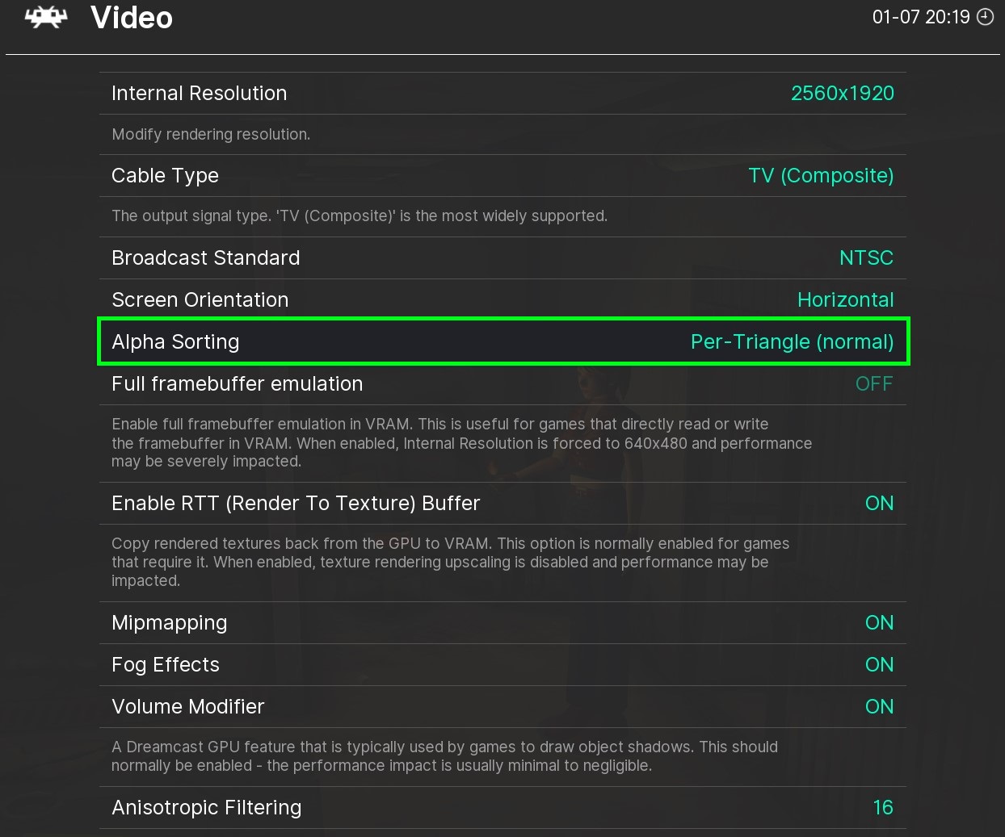1005x837 pixels.
Task: Click the RetroArch invader logo icon
Action: (45, 18)
